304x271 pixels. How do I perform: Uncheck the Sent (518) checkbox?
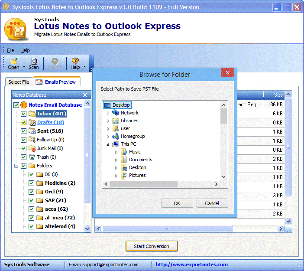23,131
